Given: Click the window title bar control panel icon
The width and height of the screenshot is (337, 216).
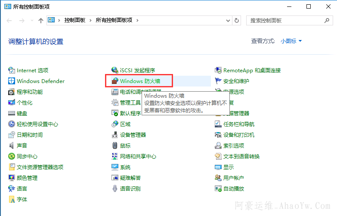Looking at the screenshot, I should (x=8, y=6).
